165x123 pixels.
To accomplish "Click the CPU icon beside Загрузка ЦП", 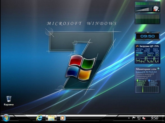I will [x=137, y=46].
